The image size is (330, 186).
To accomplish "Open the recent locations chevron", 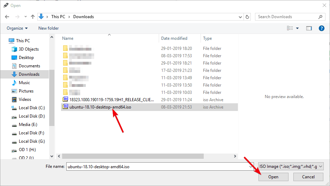I will point(25,16).
